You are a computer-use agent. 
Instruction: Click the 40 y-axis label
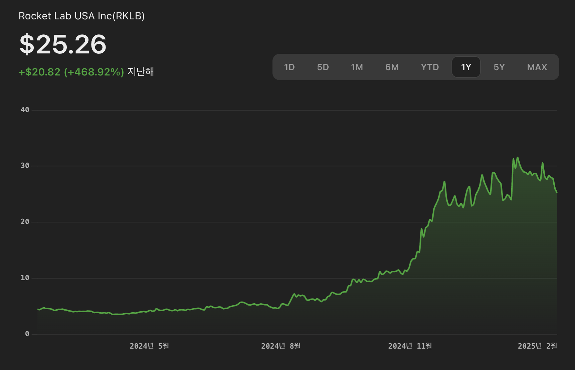tap(25, 110)
